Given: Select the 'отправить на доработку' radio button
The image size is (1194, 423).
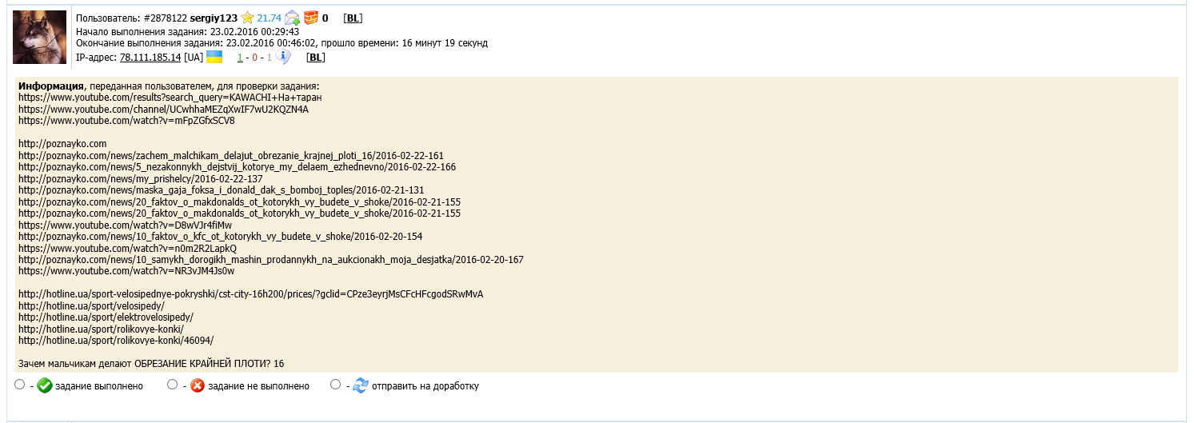Looking at the screenshot, I should 335,385.
